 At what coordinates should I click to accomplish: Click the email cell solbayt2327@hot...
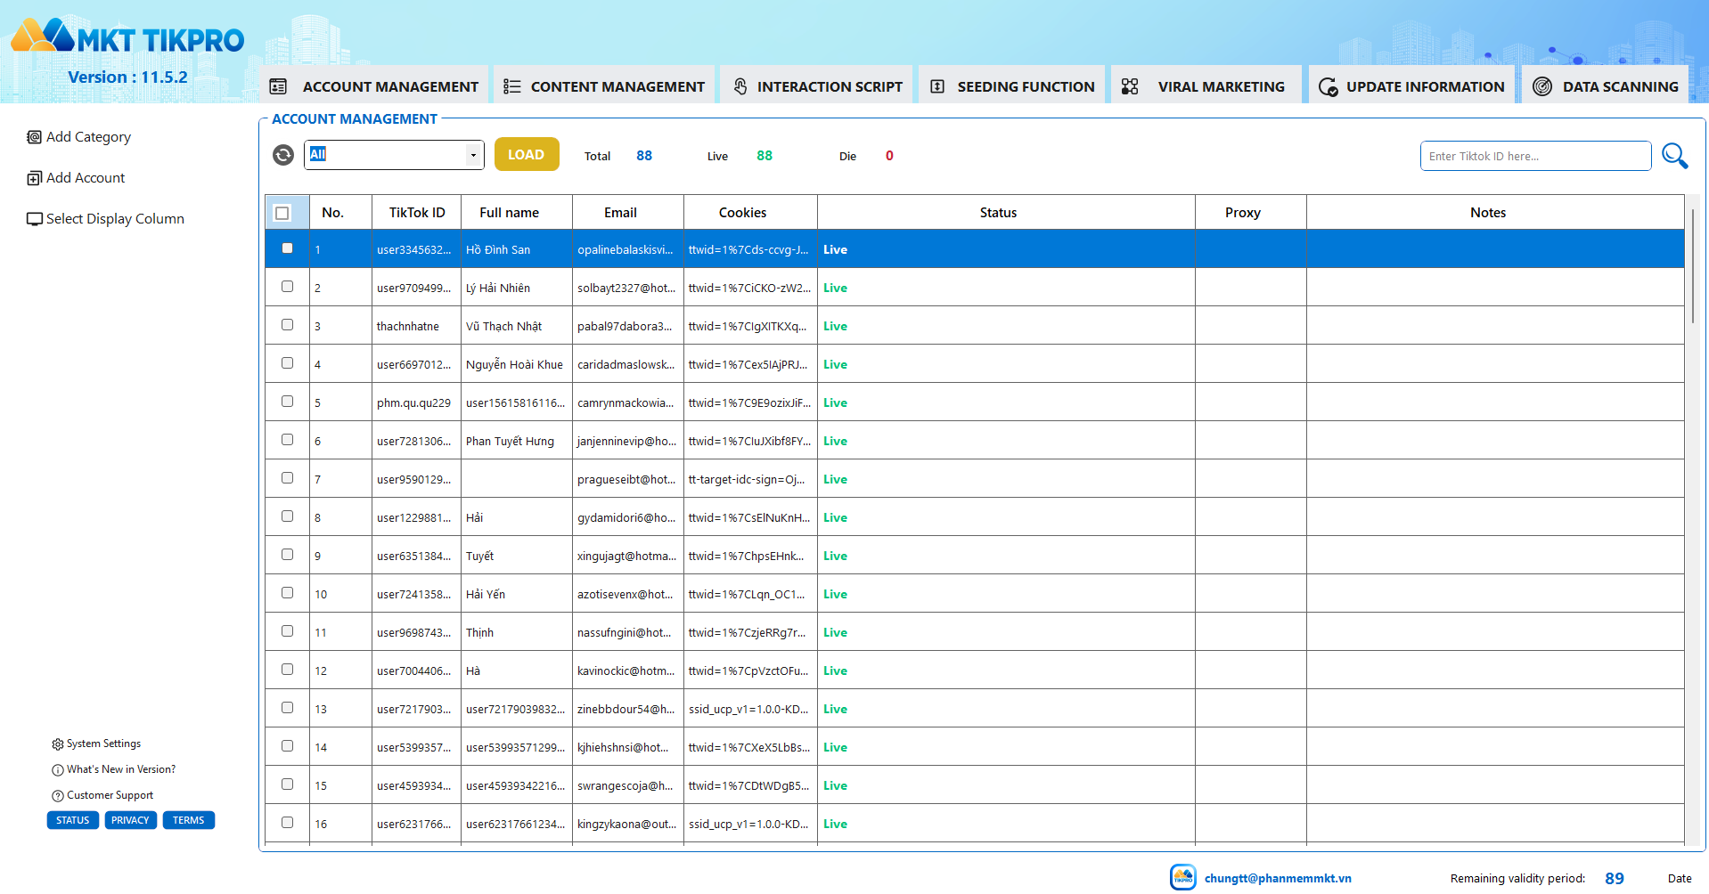pos(627,288)
